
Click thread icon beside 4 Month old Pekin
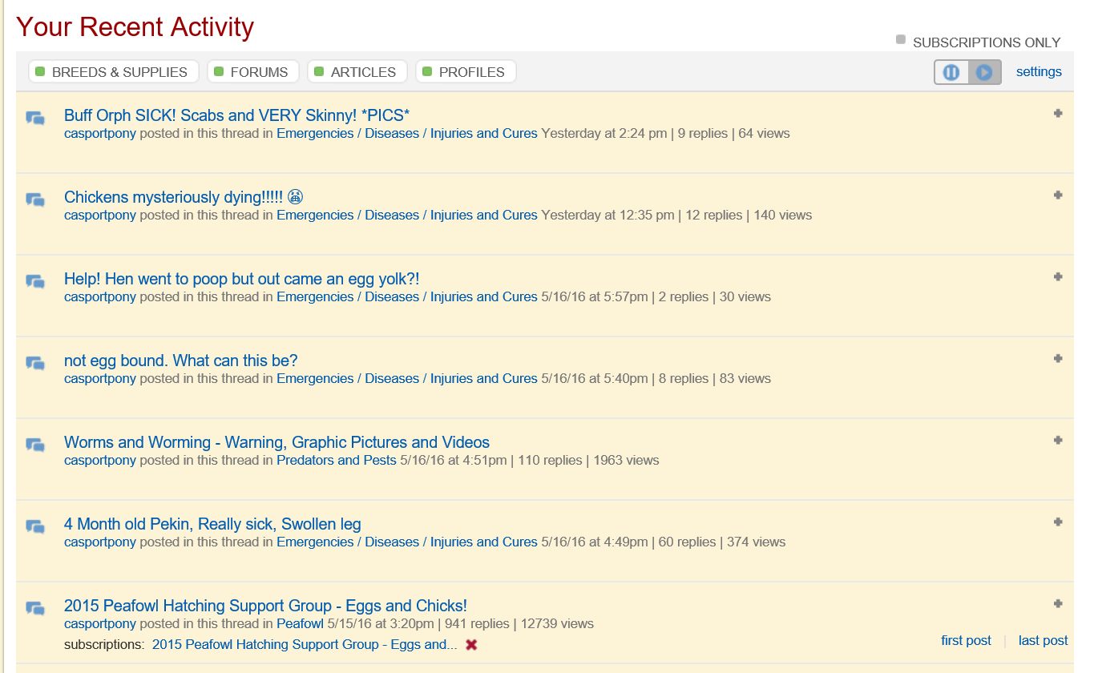[35, 527]
